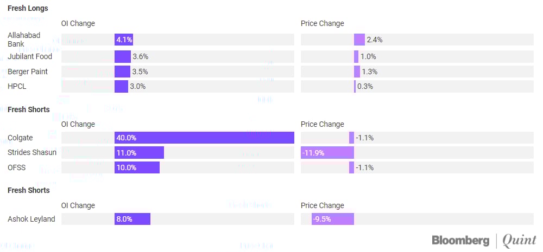This screenshot has width=543, height=252.
Task: Select the Ashok Leyland row label
Action: 31,219
